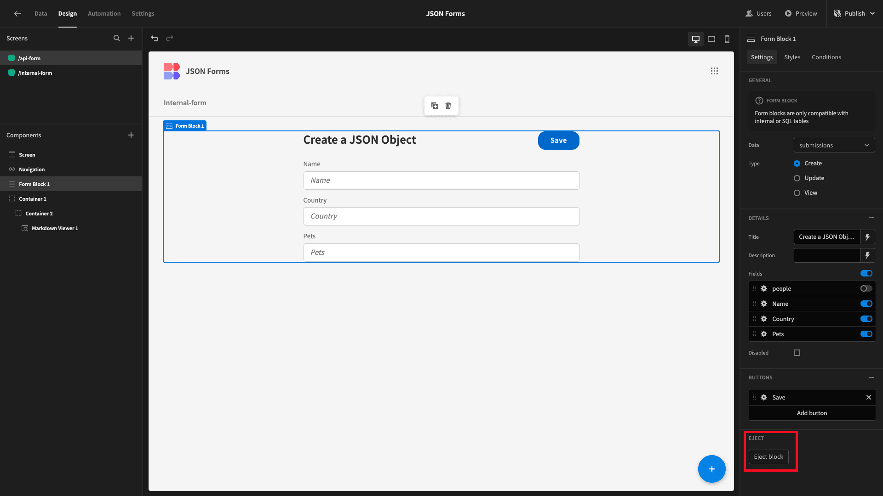Switch to mobile preview mode
The height and width of the screenshot is (496, 883).
coord(727,39)
